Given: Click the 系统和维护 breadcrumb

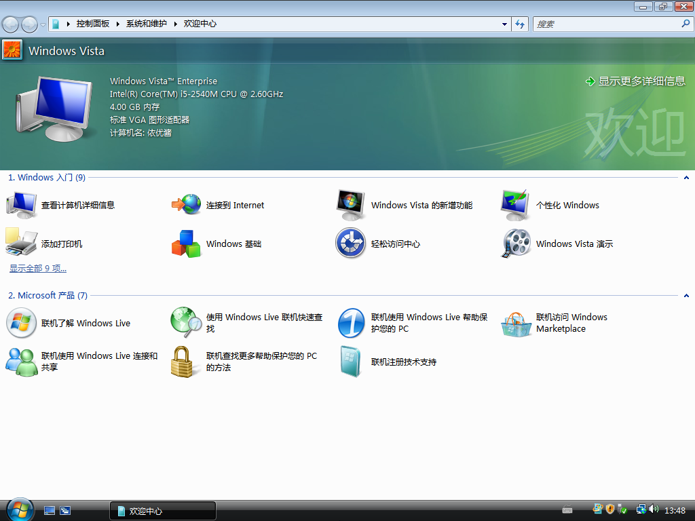Looking at the screenshot, I should click(147, 24).
